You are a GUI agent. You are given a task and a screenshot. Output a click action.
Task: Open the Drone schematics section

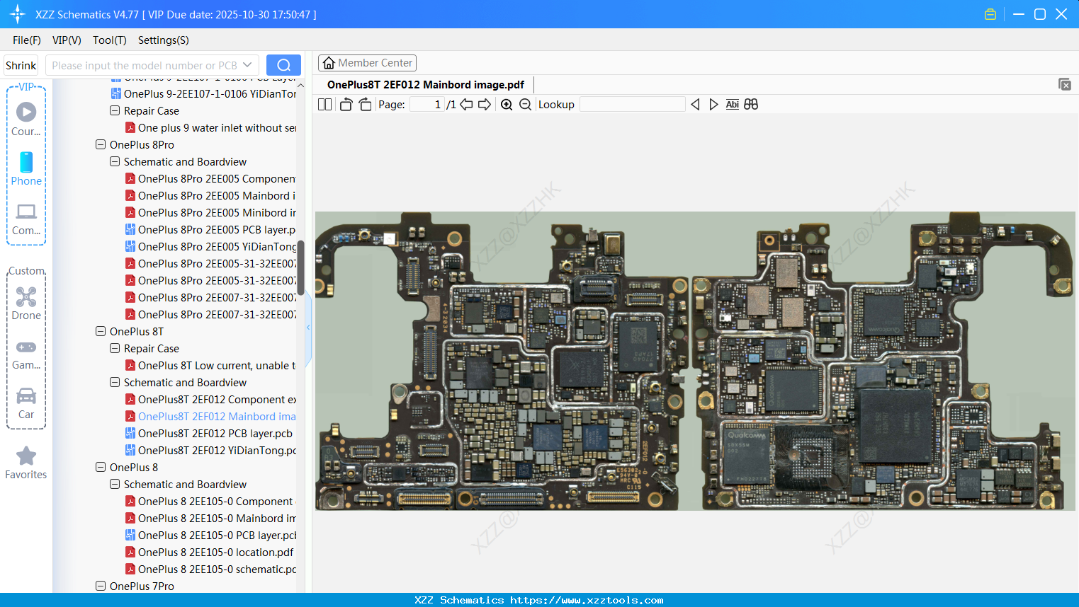[26, 303]
